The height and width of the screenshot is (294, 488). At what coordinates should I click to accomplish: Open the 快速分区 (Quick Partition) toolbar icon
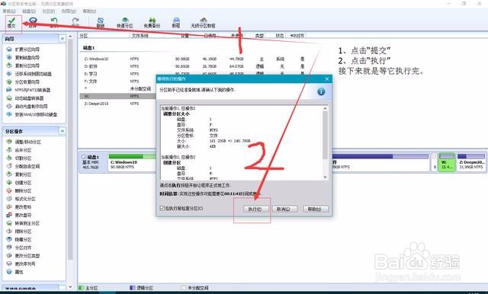125,21
